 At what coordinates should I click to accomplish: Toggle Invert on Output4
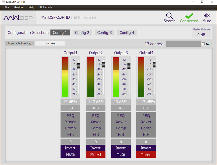click(146, 148)
